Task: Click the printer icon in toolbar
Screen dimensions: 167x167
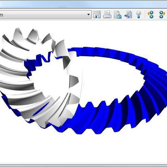Action: click(x=107, y=15)
